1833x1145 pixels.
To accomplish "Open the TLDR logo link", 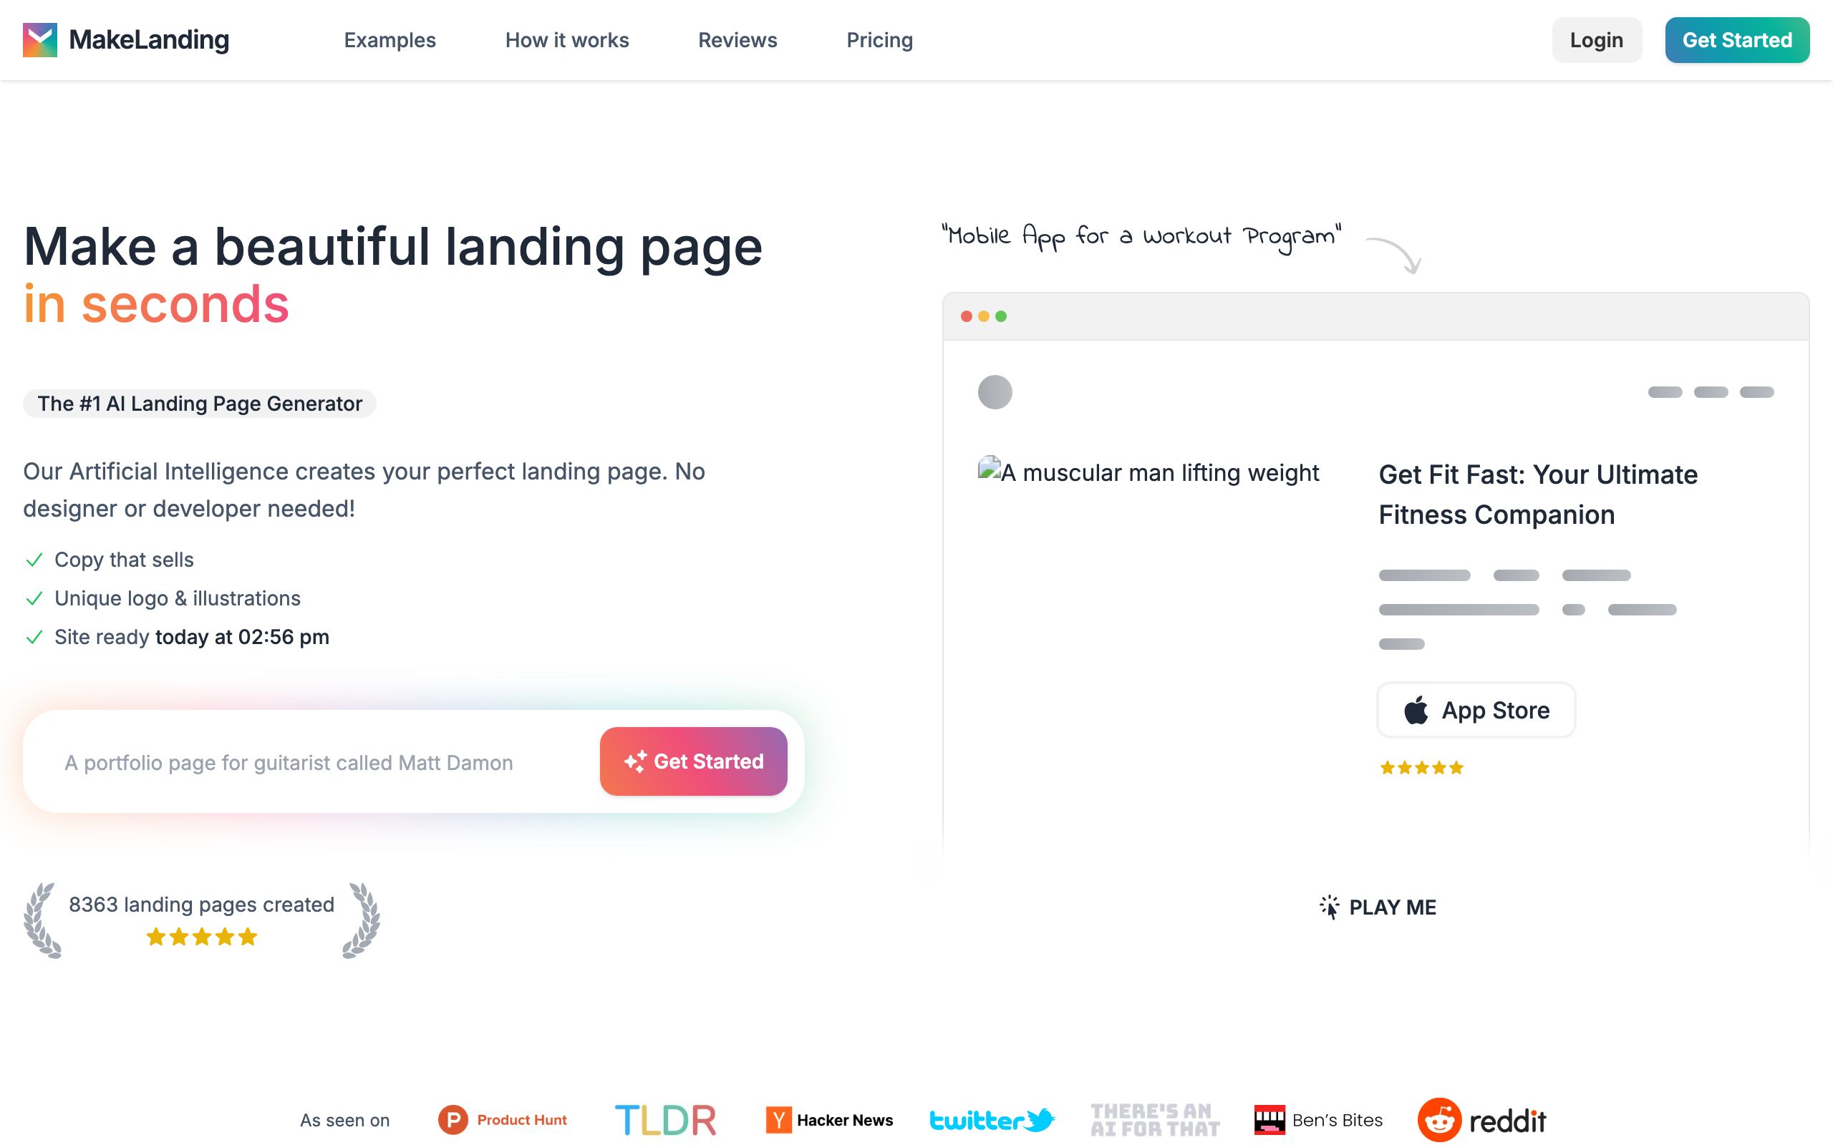I will tap(665, 1119).
